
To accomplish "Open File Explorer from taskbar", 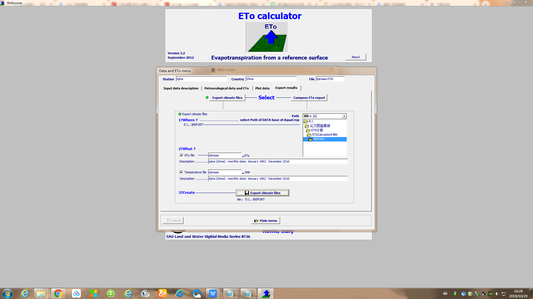I will click(x=41, y=293).
